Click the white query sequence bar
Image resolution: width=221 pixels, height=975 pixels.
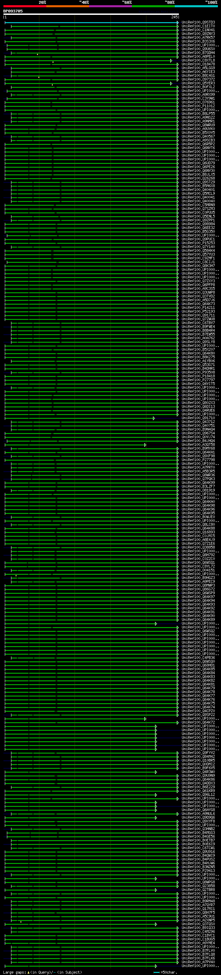[91, 14]
